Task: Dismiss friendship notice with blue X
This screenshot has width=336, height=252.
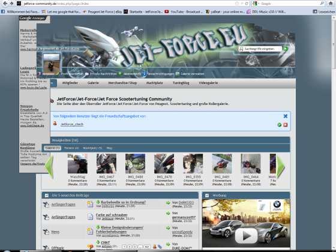Action: click(x=285, y=116)
